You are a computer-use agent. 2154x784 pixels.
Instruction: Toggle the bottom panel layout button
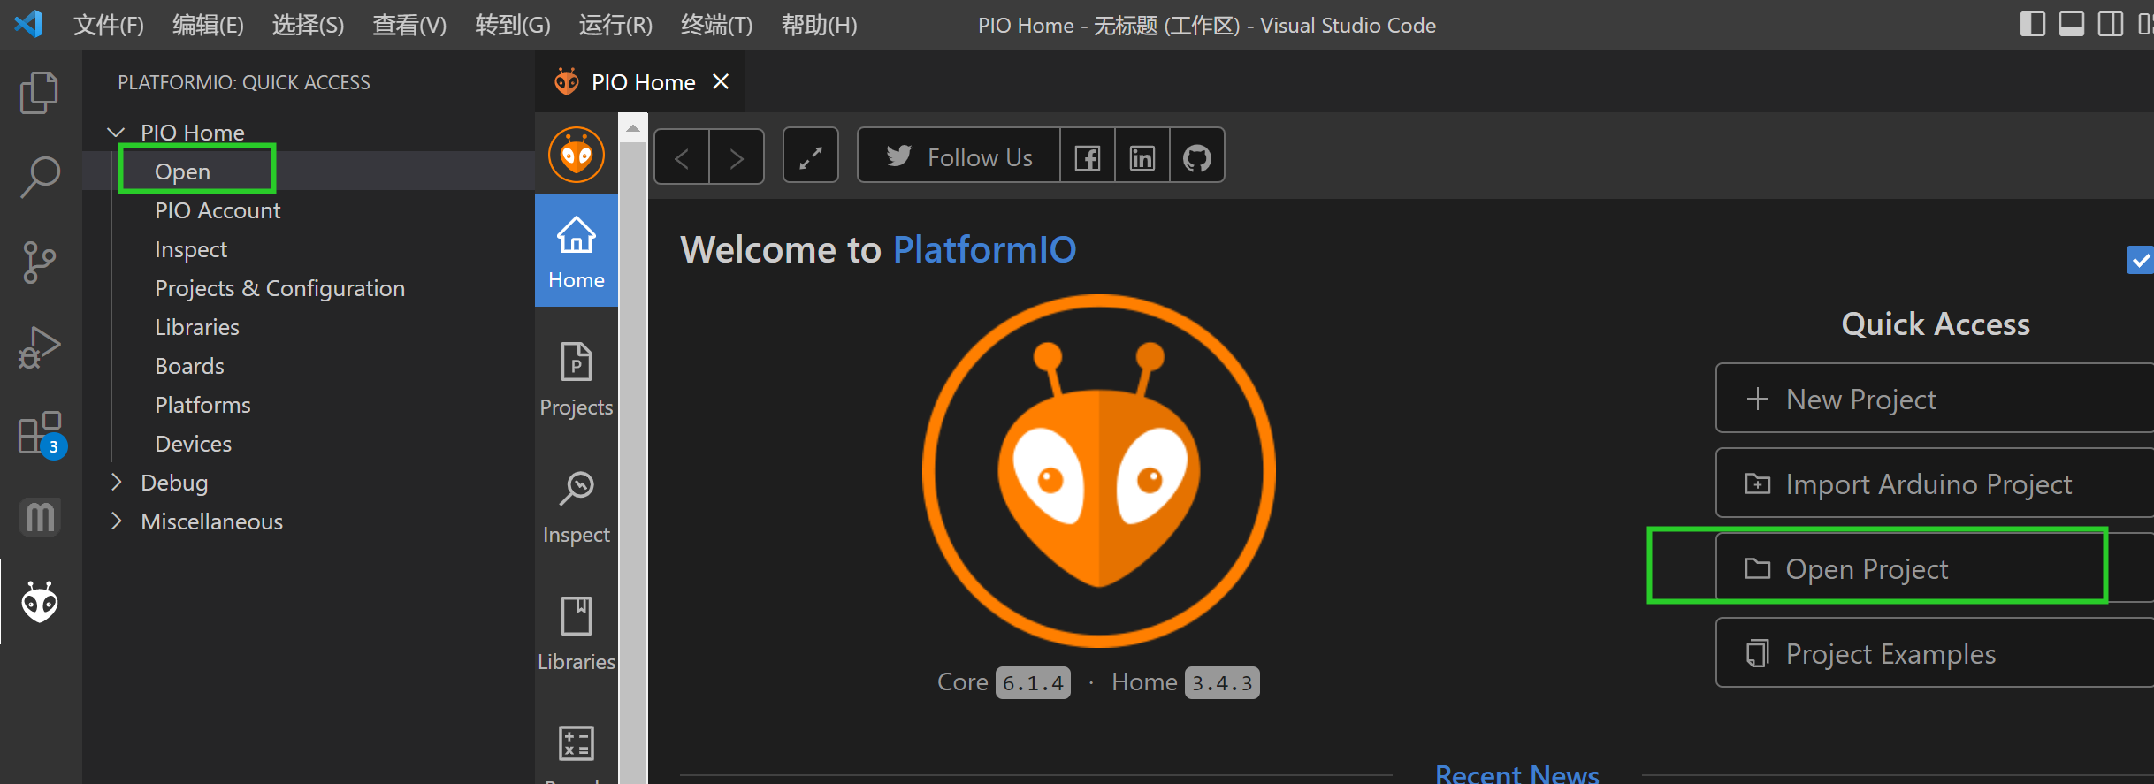point(2071,25)
